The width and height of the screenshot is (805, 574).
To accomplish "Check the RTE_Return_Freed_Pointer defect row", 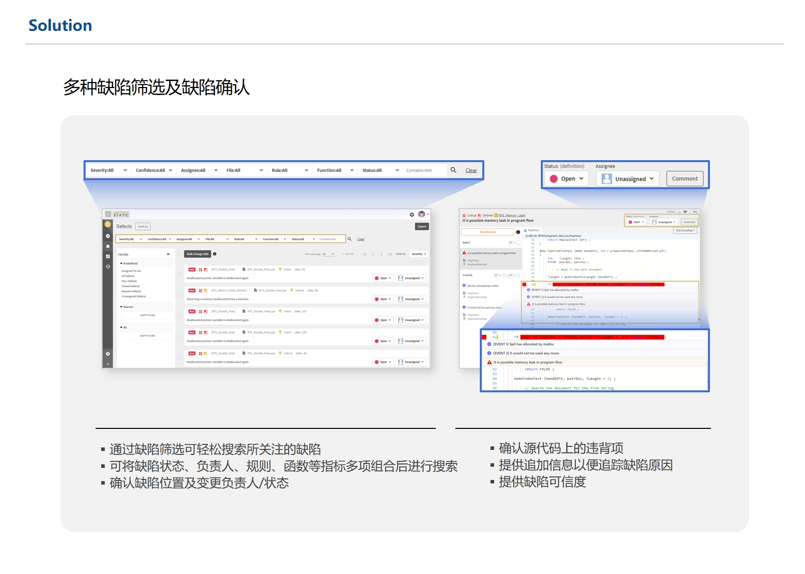I will coord(179,295).
